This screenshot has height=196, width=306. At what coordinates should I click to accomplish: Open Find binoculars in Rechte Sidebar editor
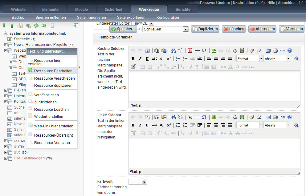173,51
